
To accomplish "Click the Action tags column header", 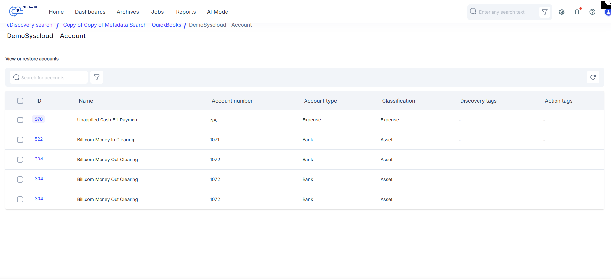I will coord(558,101).
